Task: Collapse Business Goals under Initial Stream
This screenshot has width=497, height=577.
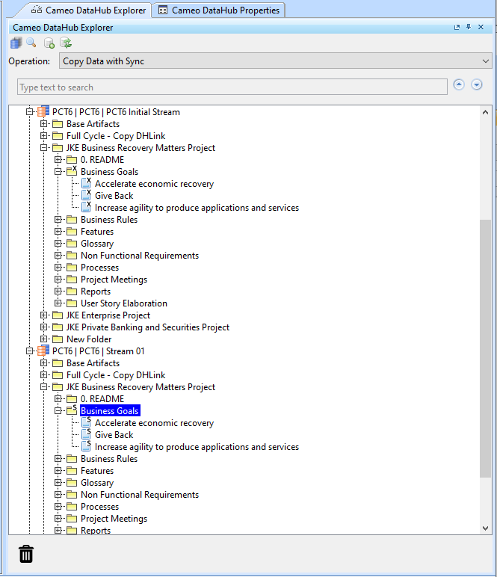Action: click(58, 171)
